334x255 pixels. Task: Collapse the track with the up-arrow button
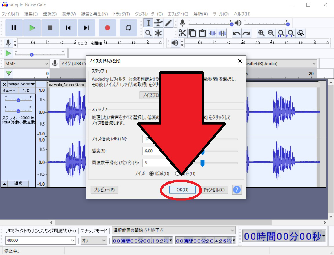4,184
